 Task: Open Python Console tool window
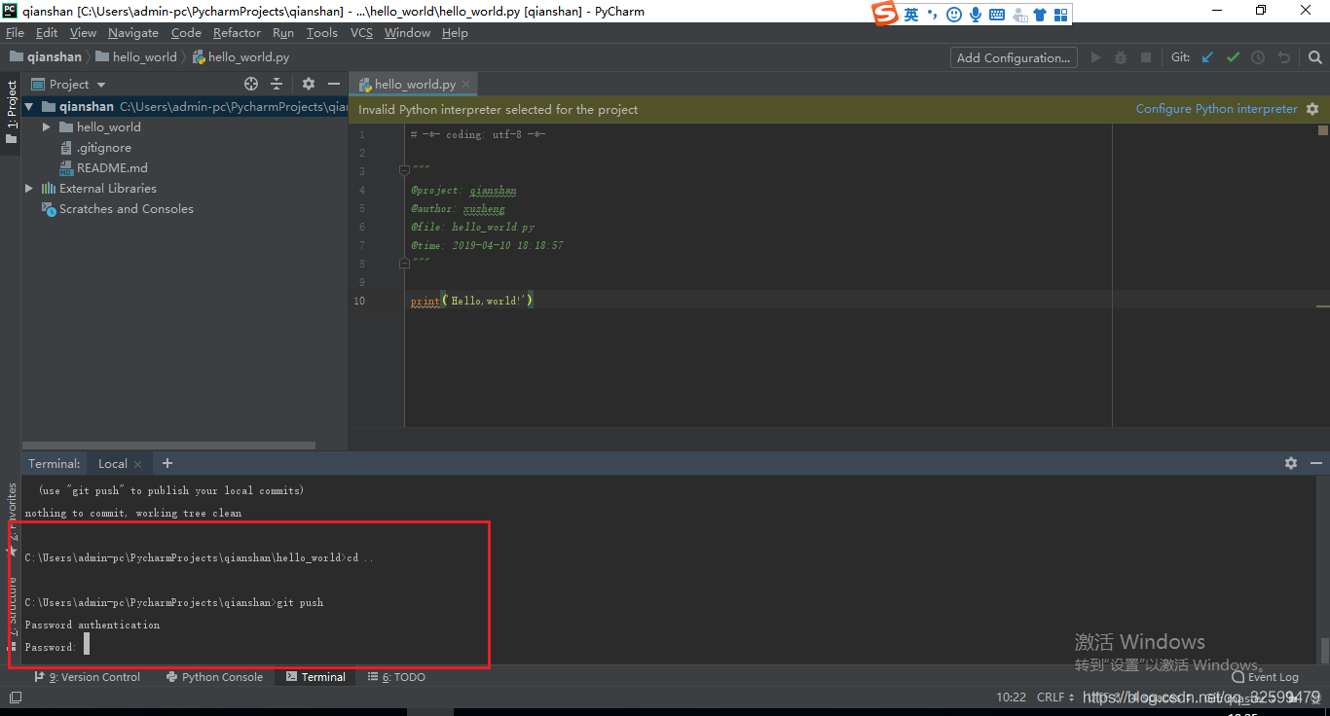tap(214, 677)
